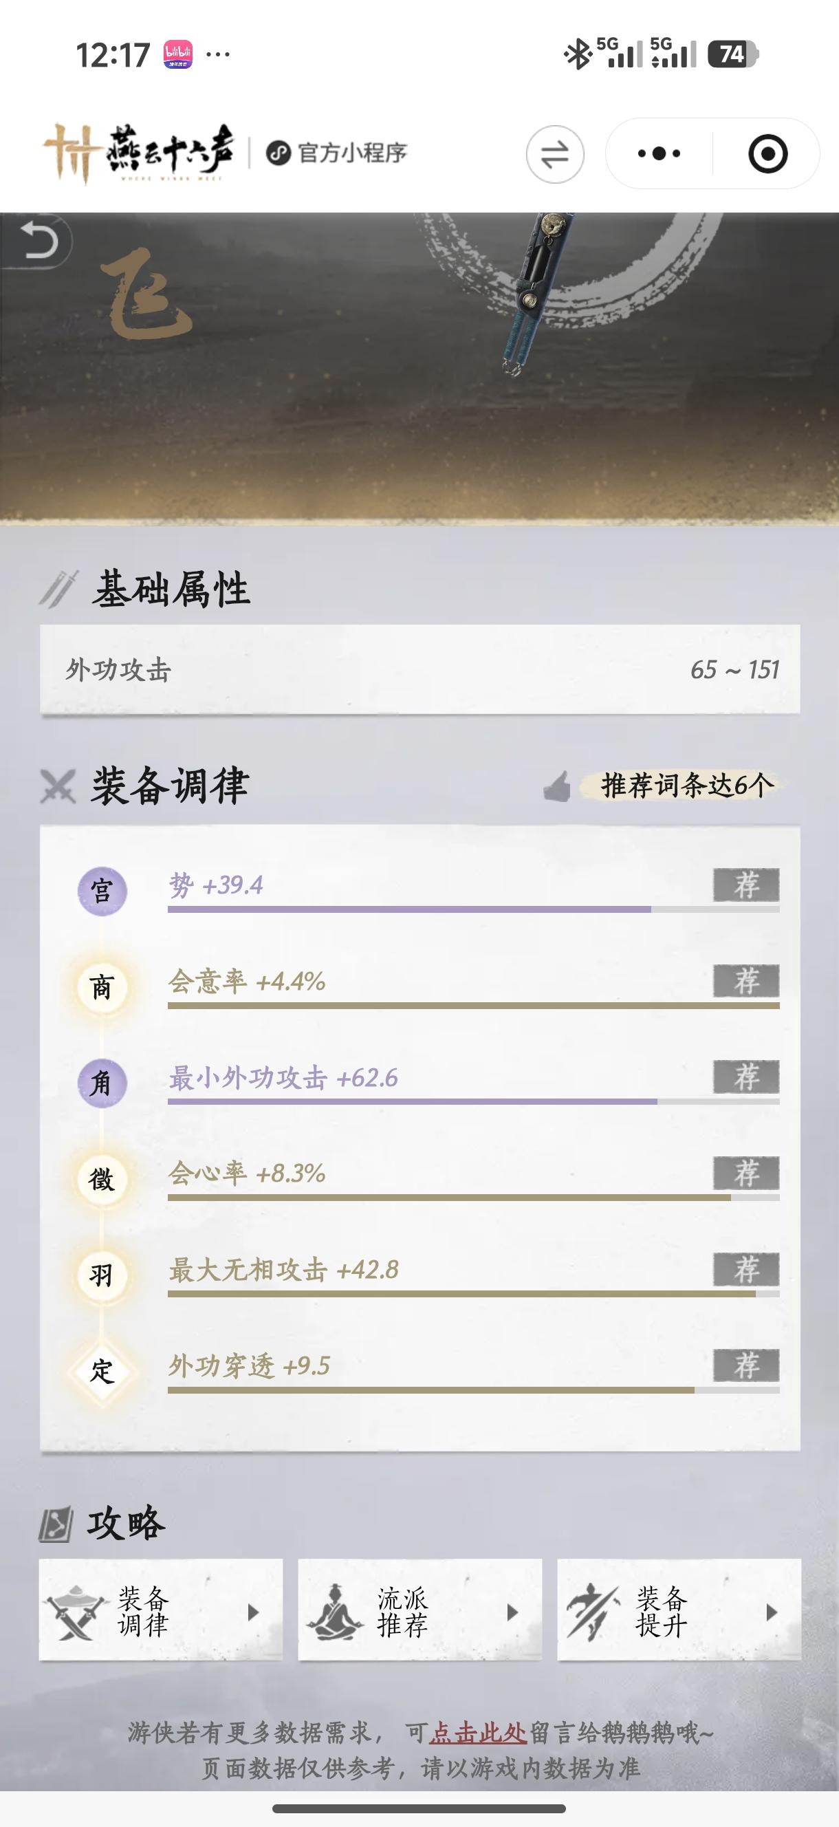Tap the 定 diamond slot icon
The image size is (839, 1827).
click(102, 1371)
